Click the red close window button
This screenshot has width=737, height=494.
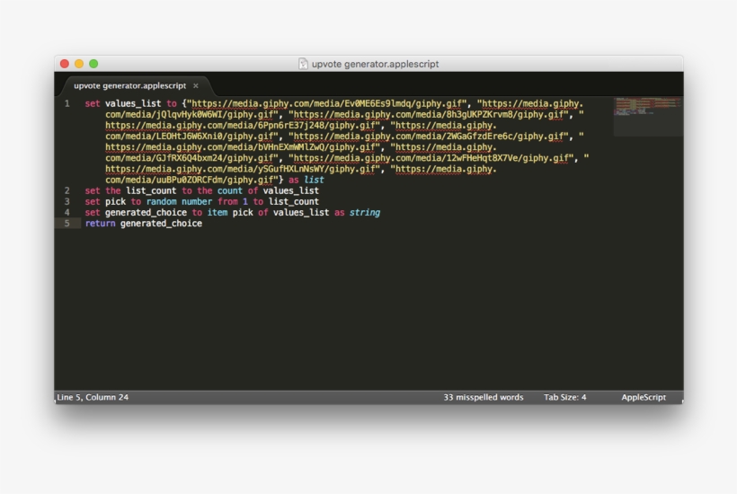pos(65,64)
